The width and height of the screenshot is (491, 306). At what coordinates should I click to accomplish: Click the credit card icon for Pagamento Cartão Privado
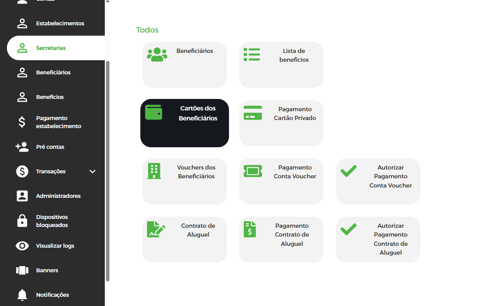(x=253, y=113)
